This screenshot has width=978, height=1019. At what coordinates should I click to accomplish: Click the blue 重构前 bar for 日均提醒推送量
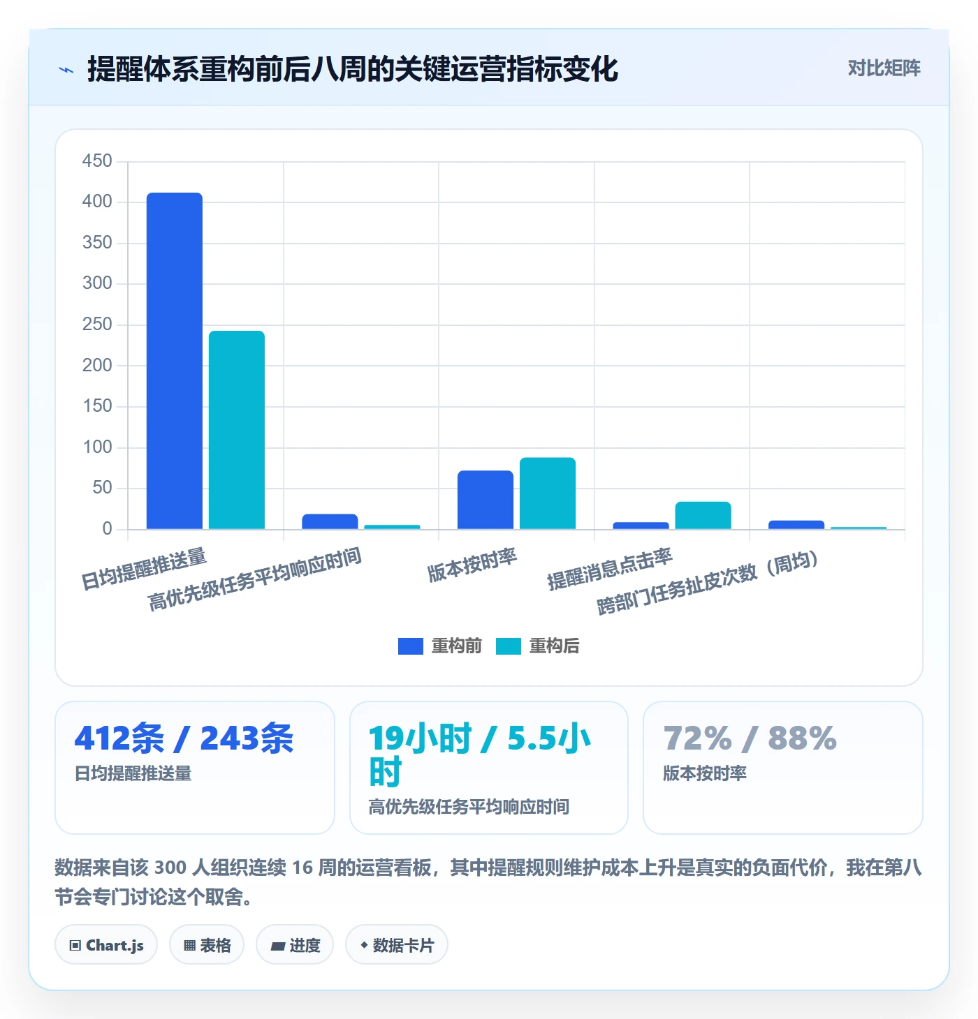tap(175, 361)
